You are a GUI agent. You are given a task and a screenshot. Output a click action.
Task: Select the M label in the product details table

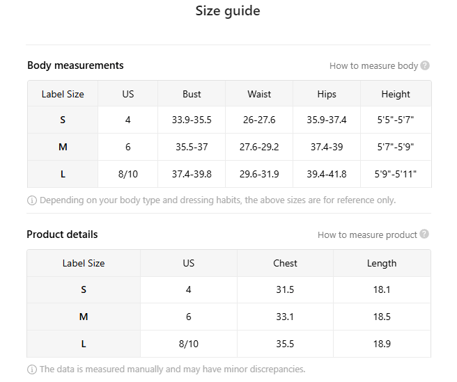(84, 317)
